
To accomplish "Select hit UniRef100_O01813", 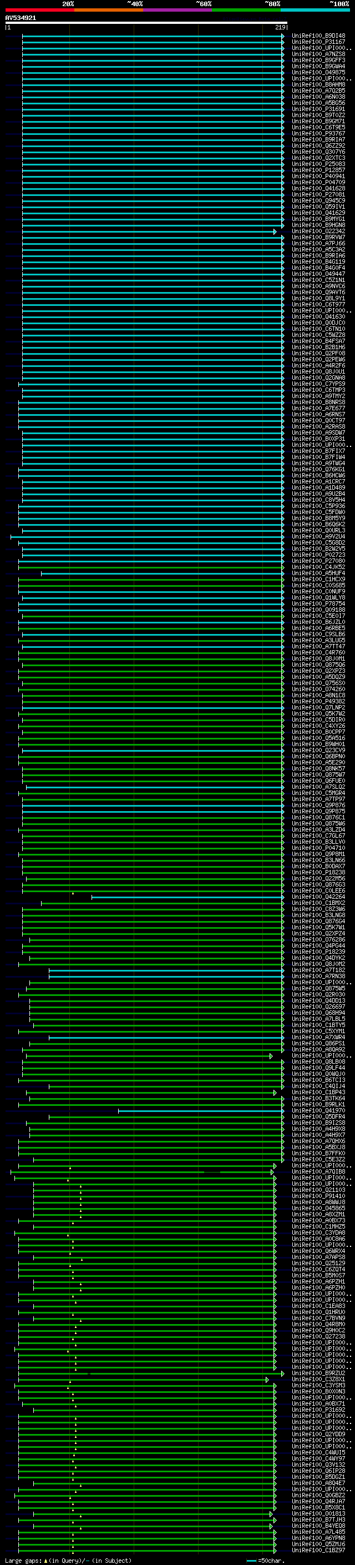I will pos(318,1513).
